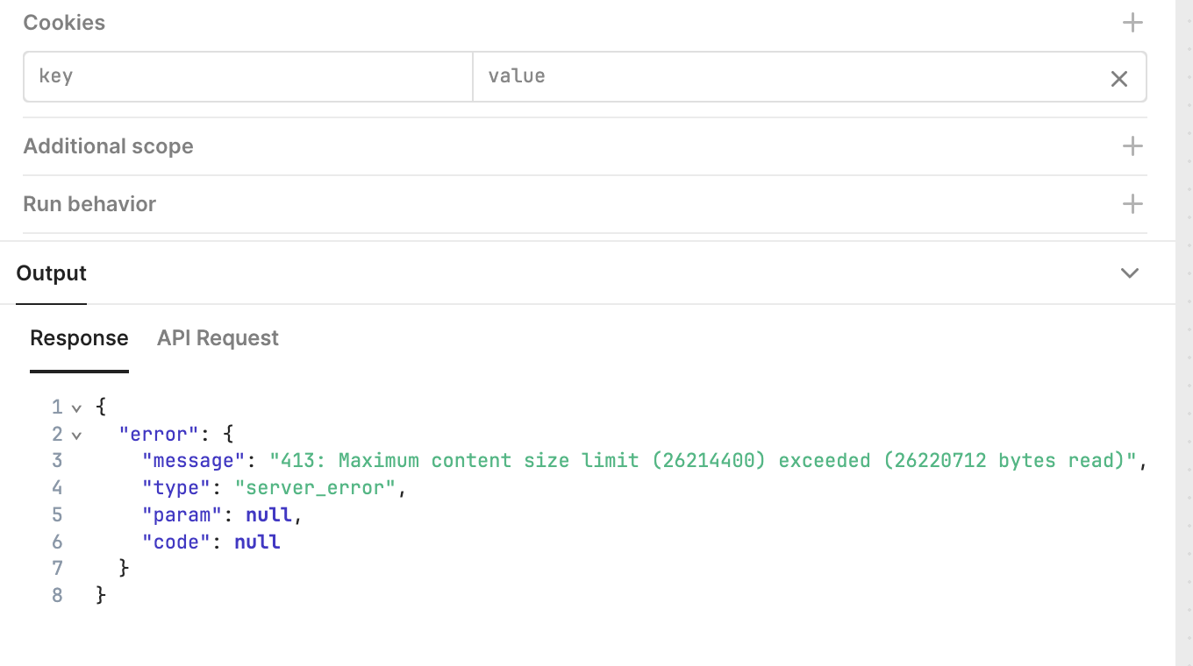Viewport: 1193px width, 666px height.
Task: Click the null value of "code"
Action: [257, 542]
